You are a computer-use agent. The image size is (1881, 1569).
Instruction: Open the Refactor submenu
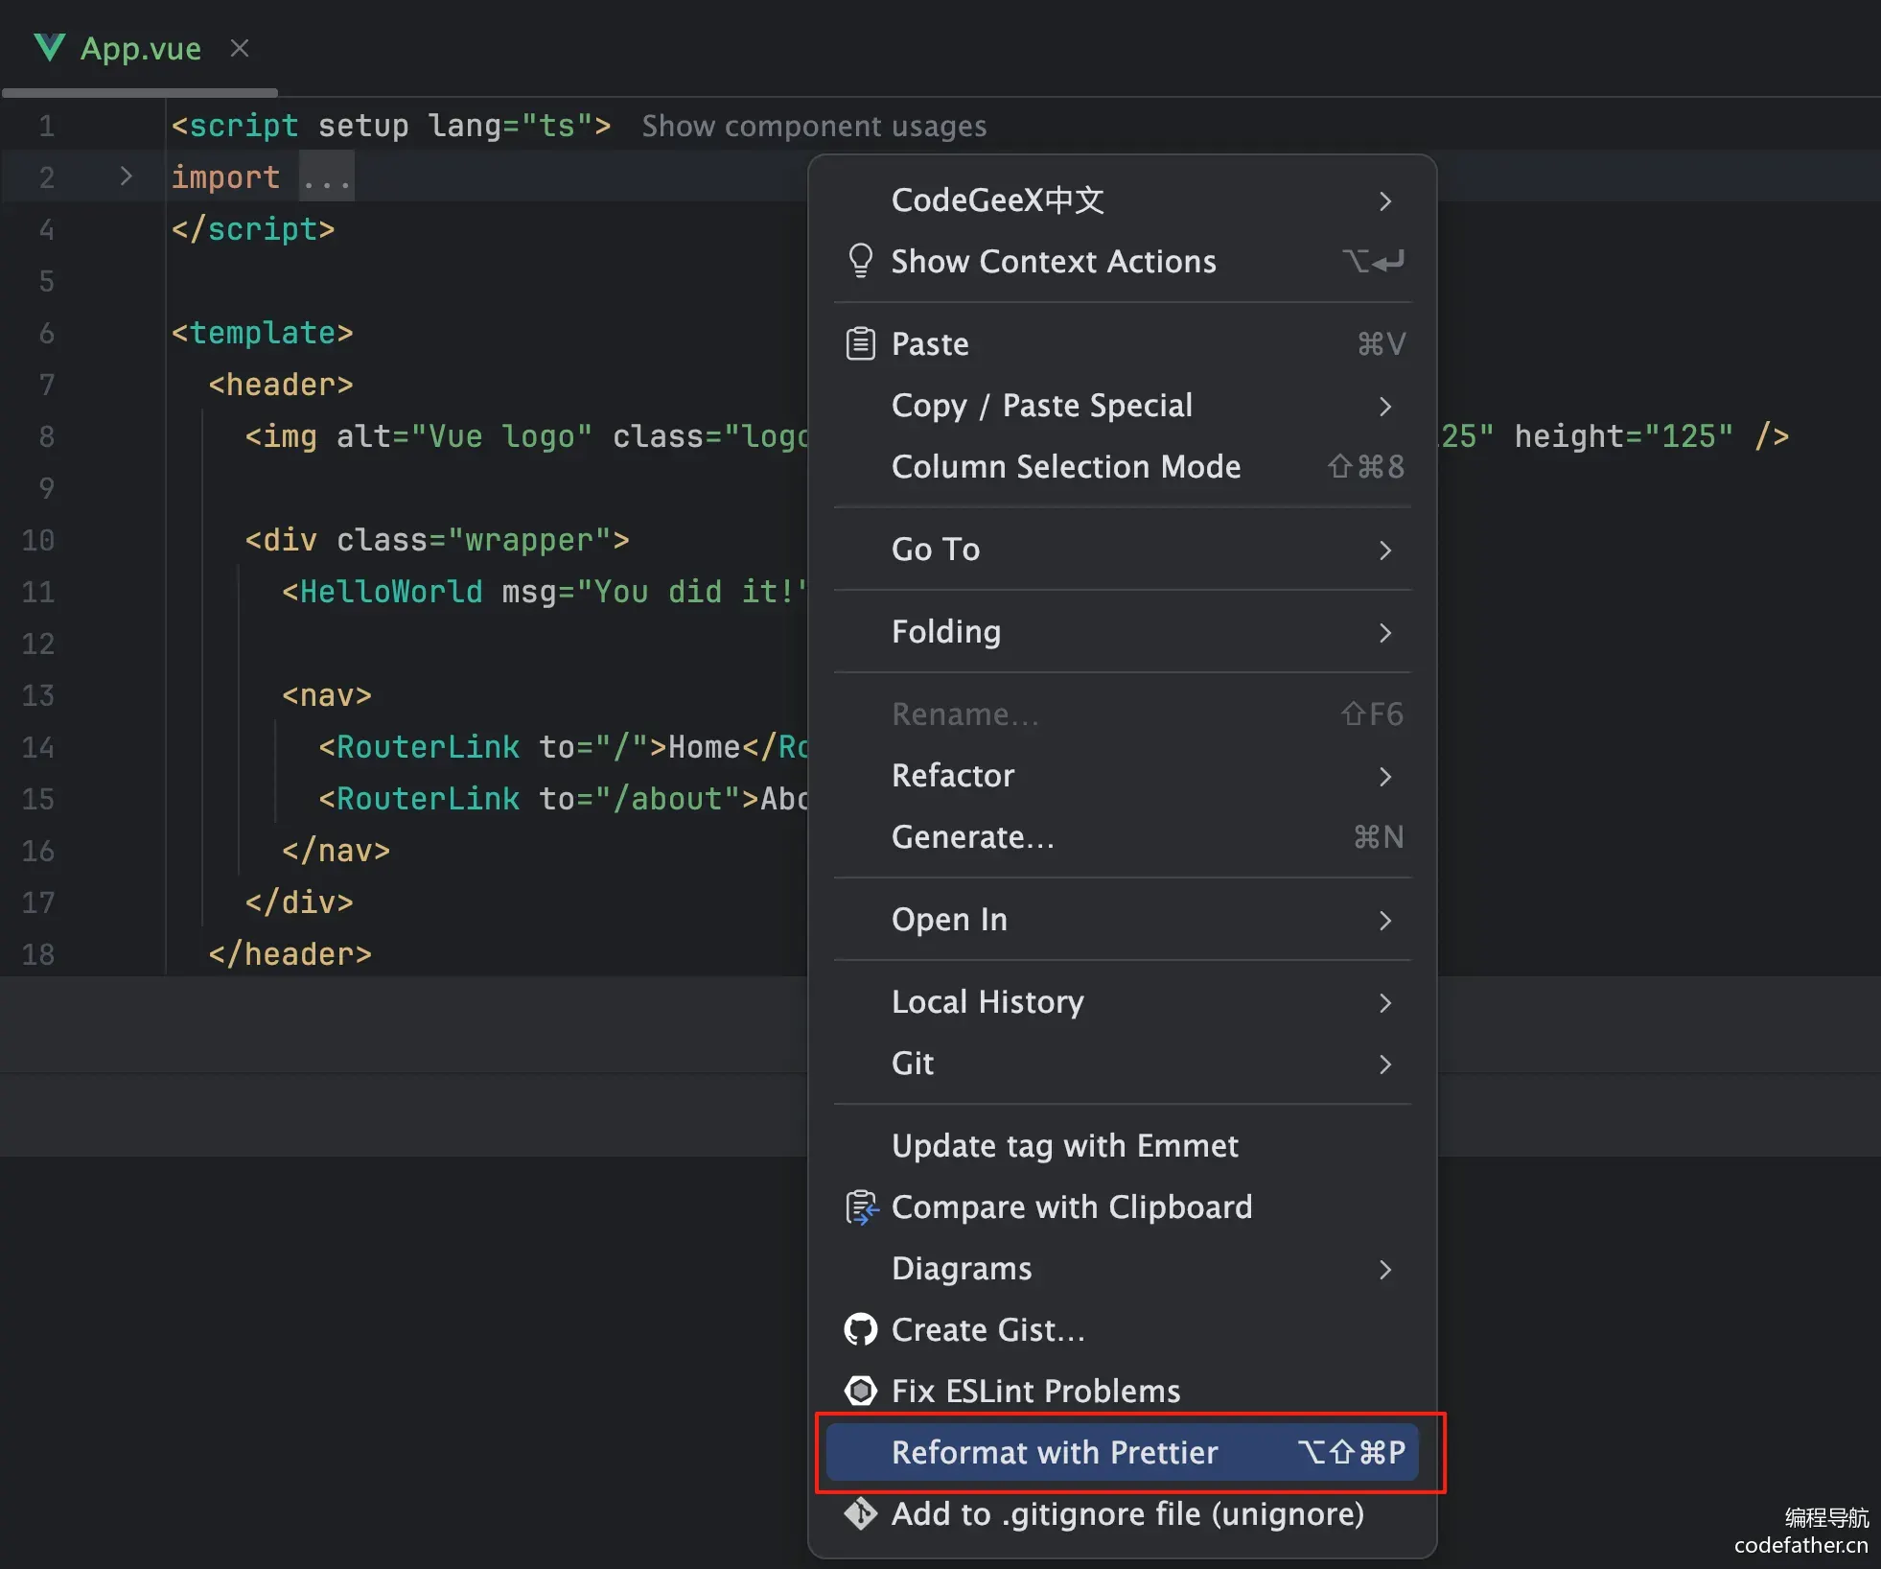click(1123, 776)
